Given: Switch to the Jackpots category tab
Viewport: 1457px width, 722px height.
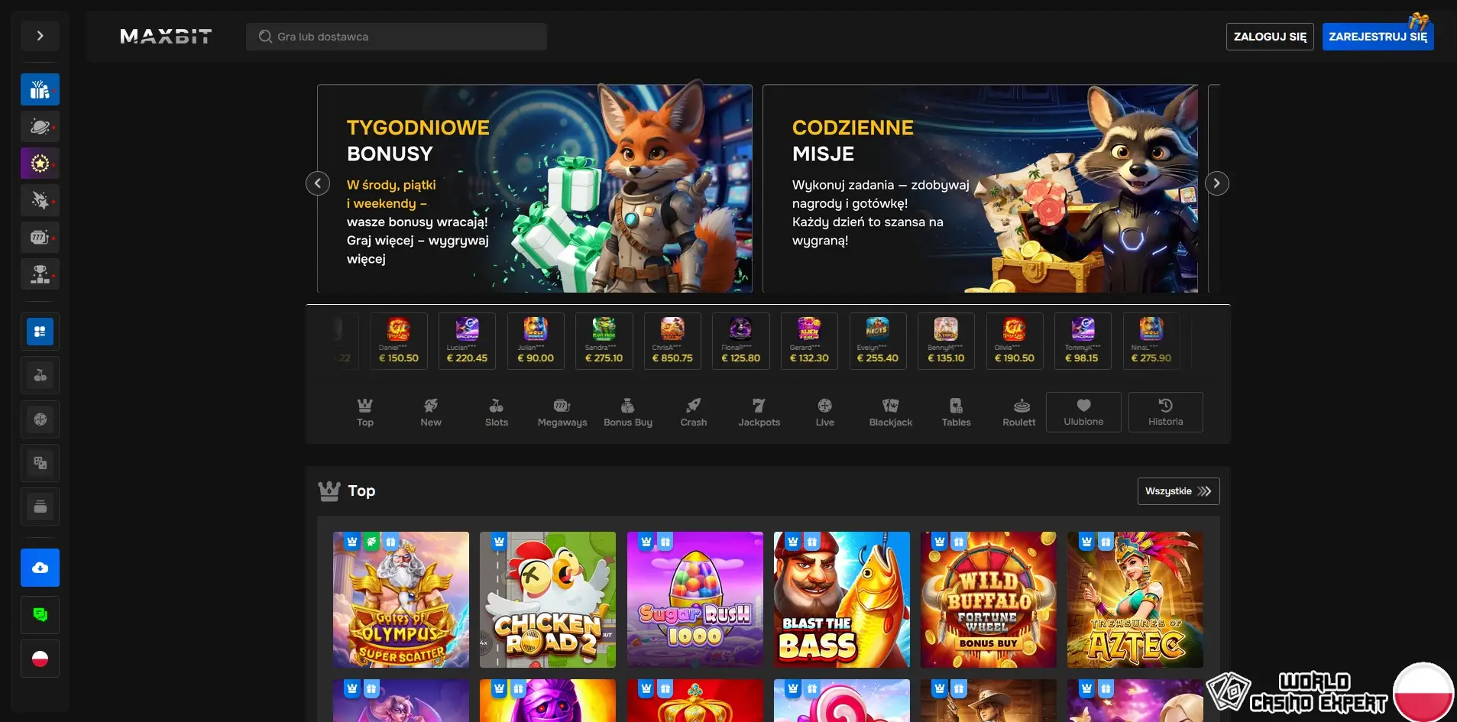Looking at the screenshot, I should [759, 412].
